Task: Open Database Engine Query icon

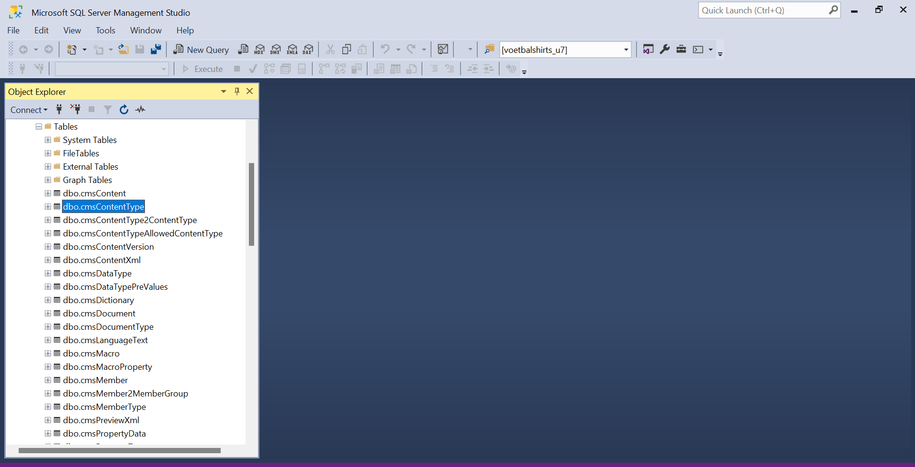Action: pos(243,49)
